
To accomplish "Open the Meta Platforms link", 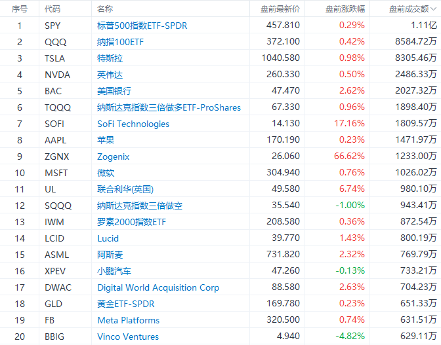I will point(128,320).
